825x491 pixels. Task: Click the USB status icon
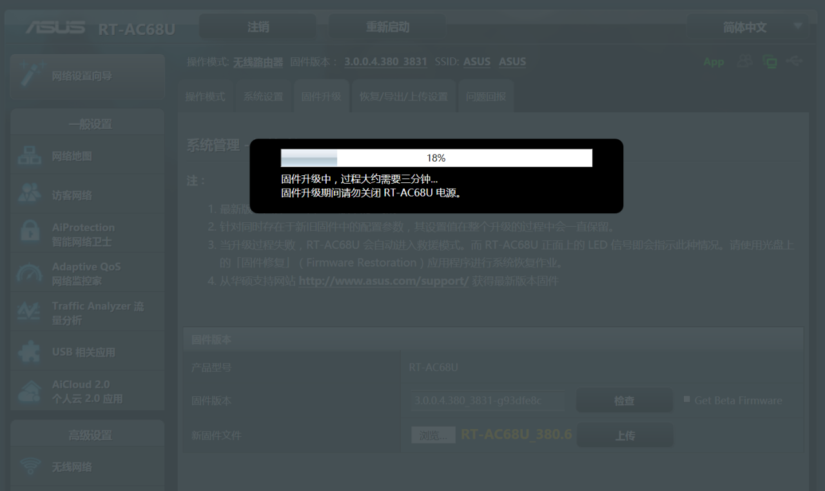[x=795, y=61]
